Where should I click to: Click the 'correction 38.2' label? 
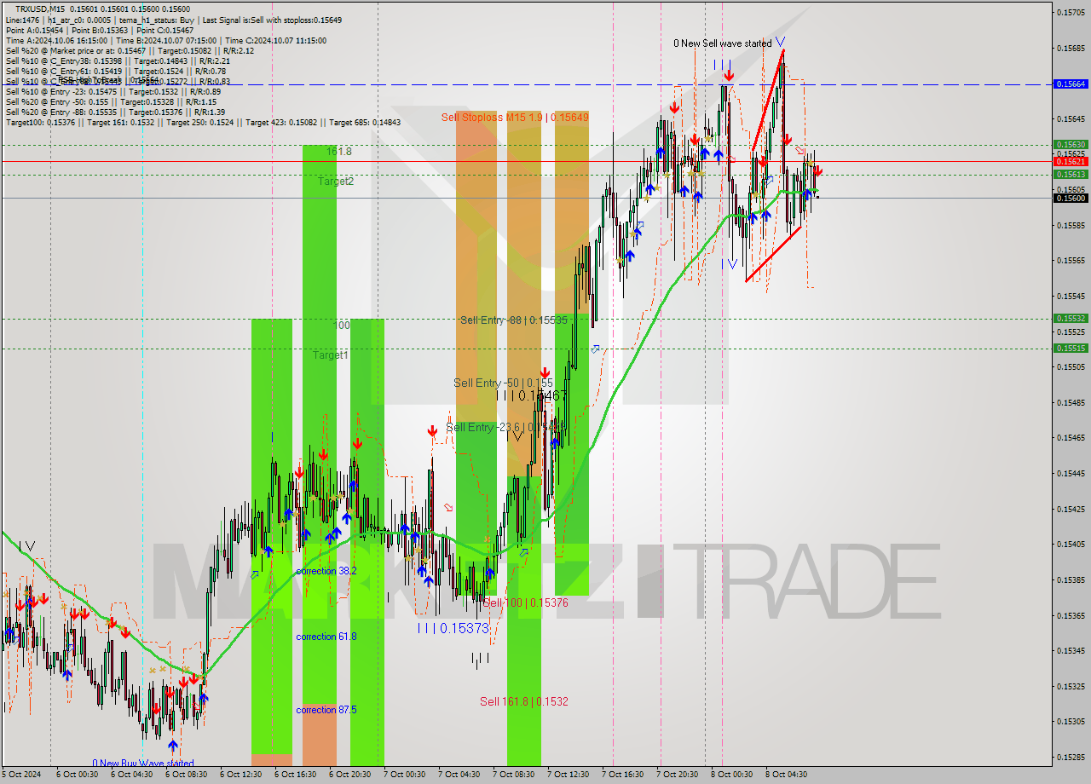[326, 571]
